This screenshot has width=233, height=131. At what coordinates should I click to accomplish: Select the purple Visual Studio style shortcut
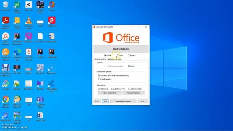(x=40, y=85)
